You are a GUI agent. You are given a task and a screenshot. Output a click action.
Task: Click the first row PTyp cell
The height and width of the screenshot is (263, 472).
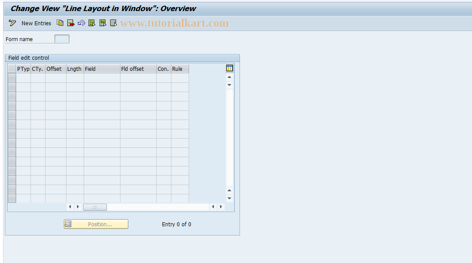click(x=23, y=78)
